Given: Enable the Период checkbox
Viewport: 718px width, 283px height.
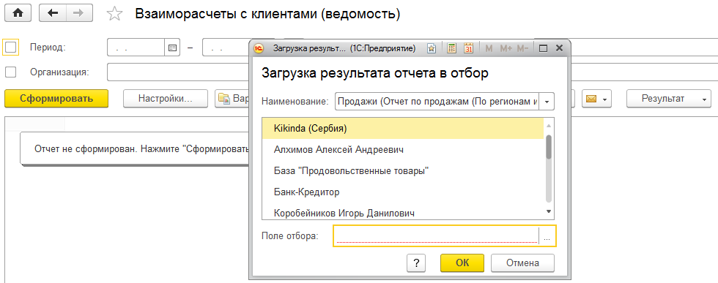Looking at the screenshot, I should click(10, 47).
